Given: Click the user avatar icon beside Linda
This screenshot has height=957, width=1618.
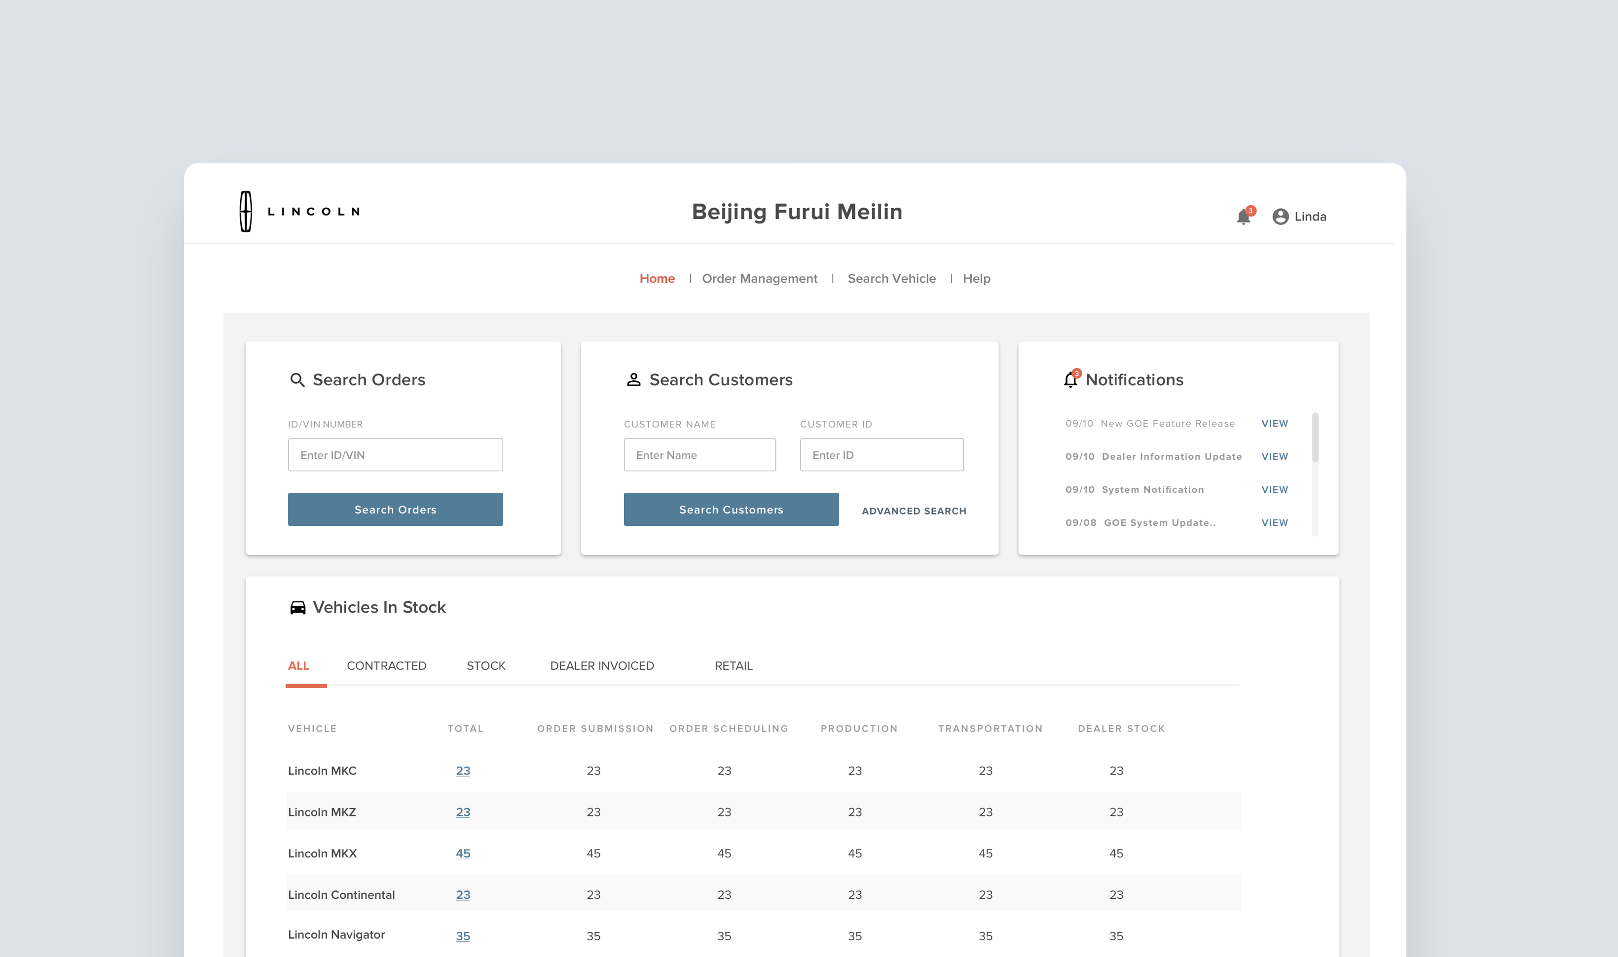Looking at the screenshot, I should [1280, 217].
